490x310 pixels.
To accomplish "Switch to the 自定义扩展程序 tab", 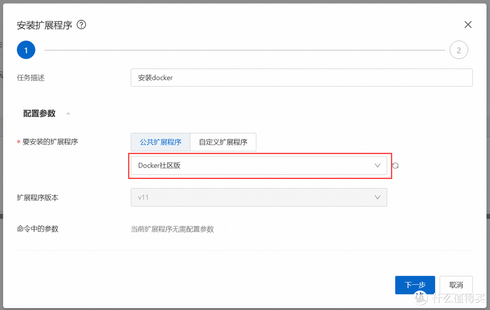I will [223, 142].
